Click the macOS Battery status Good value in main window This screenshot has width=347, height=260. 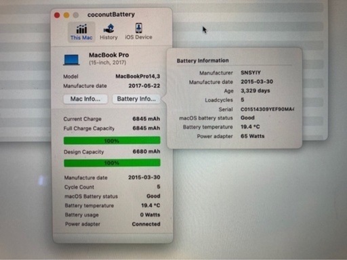153,196
